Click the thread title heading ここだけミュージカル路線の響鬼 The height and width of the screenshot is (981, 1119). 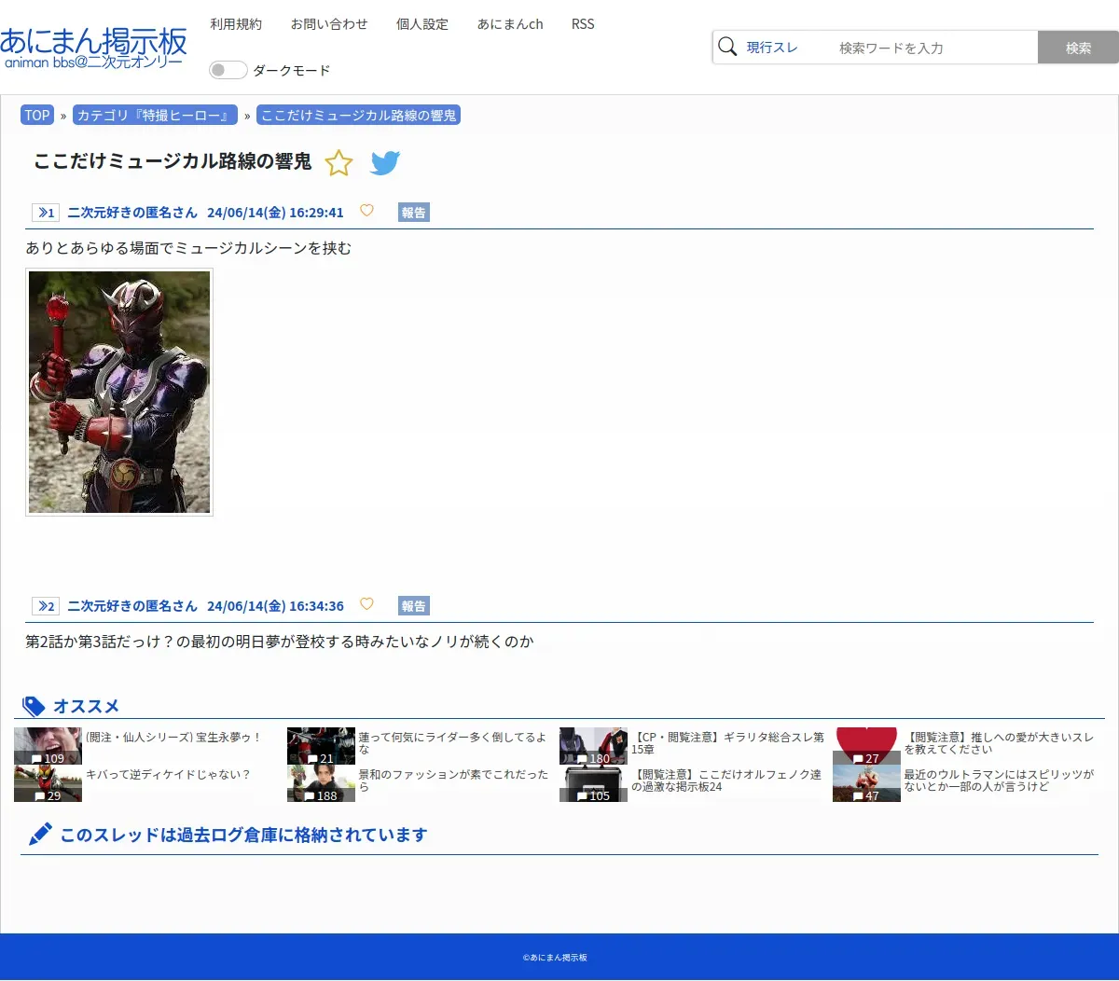pos(173,161)
